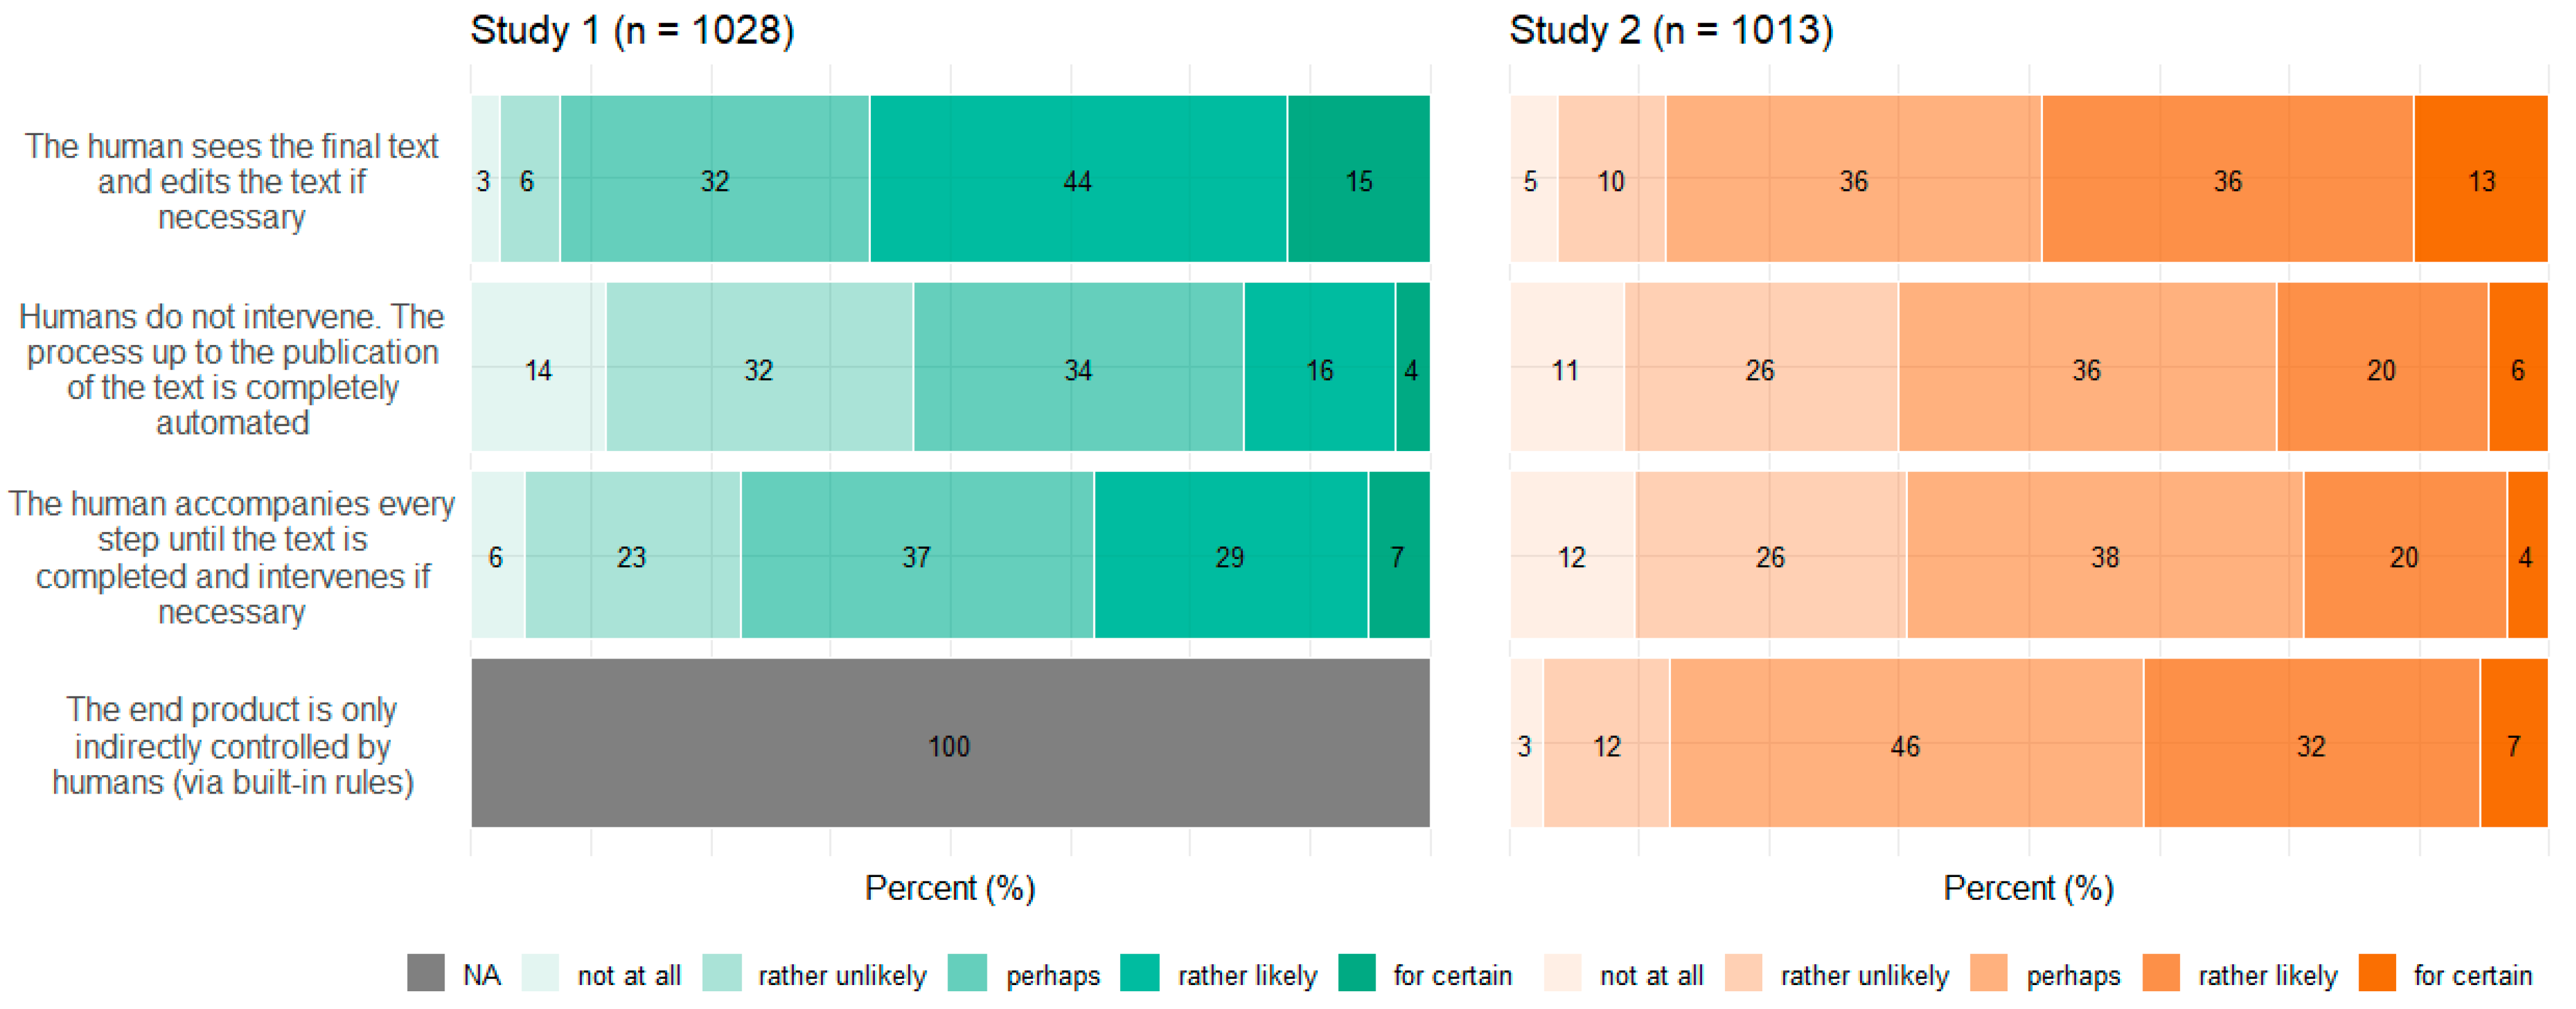
Task: Click the orange 'rather likely' legend swatch
Action: click(2160, 973)
